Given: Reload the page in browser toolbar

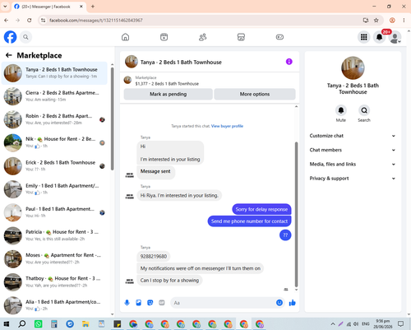Looking at the screenshot, I should point(30,21).
